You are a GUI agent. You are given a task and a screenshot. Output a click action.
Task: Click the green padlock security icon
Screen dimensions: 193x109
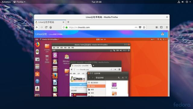tap(67, 27)
